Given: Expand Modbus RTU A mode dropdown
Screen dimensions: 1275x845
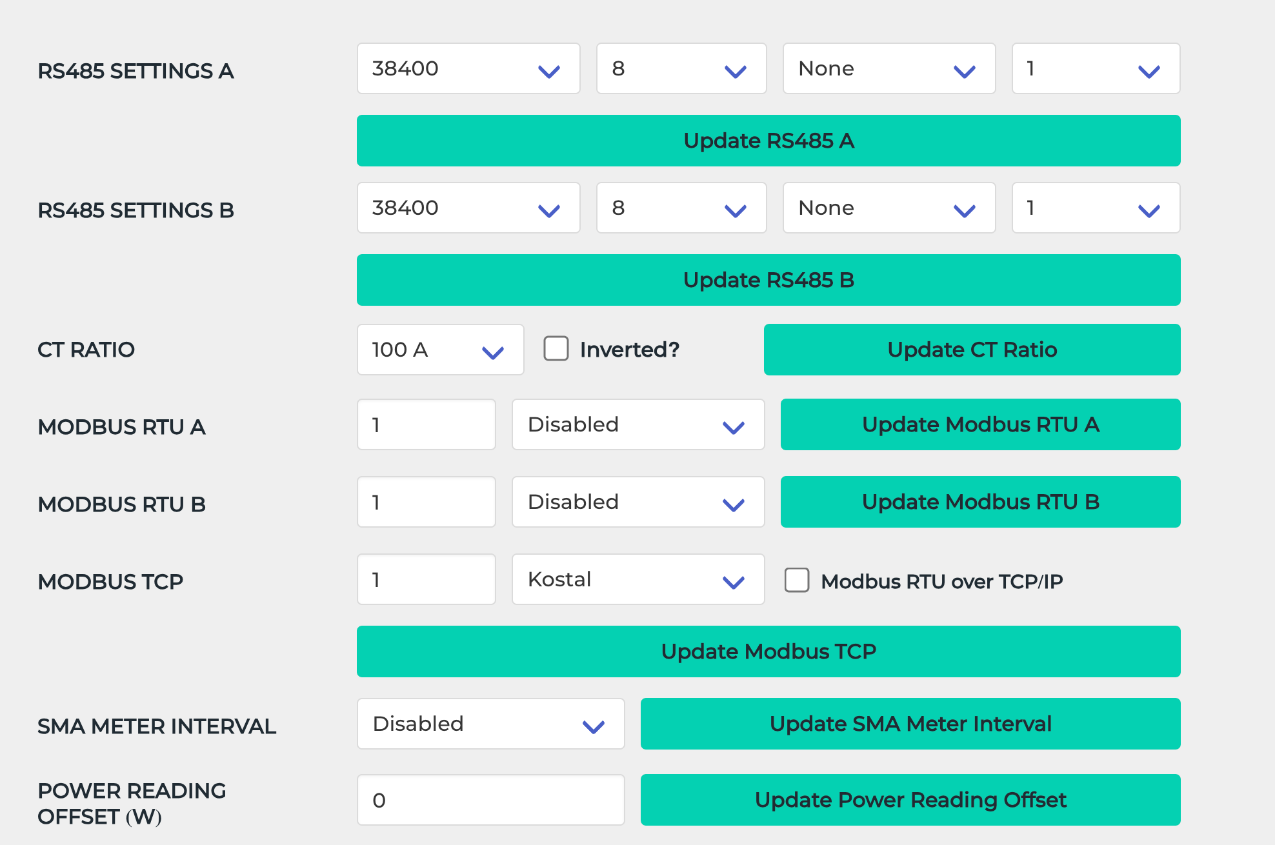Looking at the screenshot, I should (637, 425).
